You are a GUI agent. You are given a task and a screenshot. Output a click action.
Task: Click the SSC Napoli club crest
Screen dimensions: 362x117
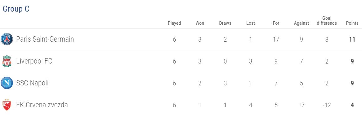(7, 83)
